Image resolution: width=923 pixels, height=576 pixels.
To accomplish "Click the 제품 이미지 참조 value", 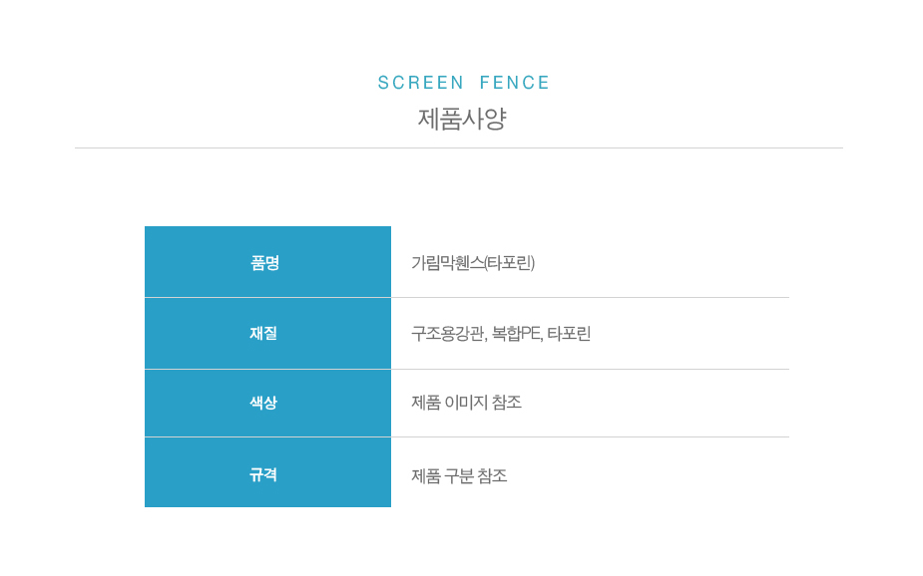I will 466,403.
